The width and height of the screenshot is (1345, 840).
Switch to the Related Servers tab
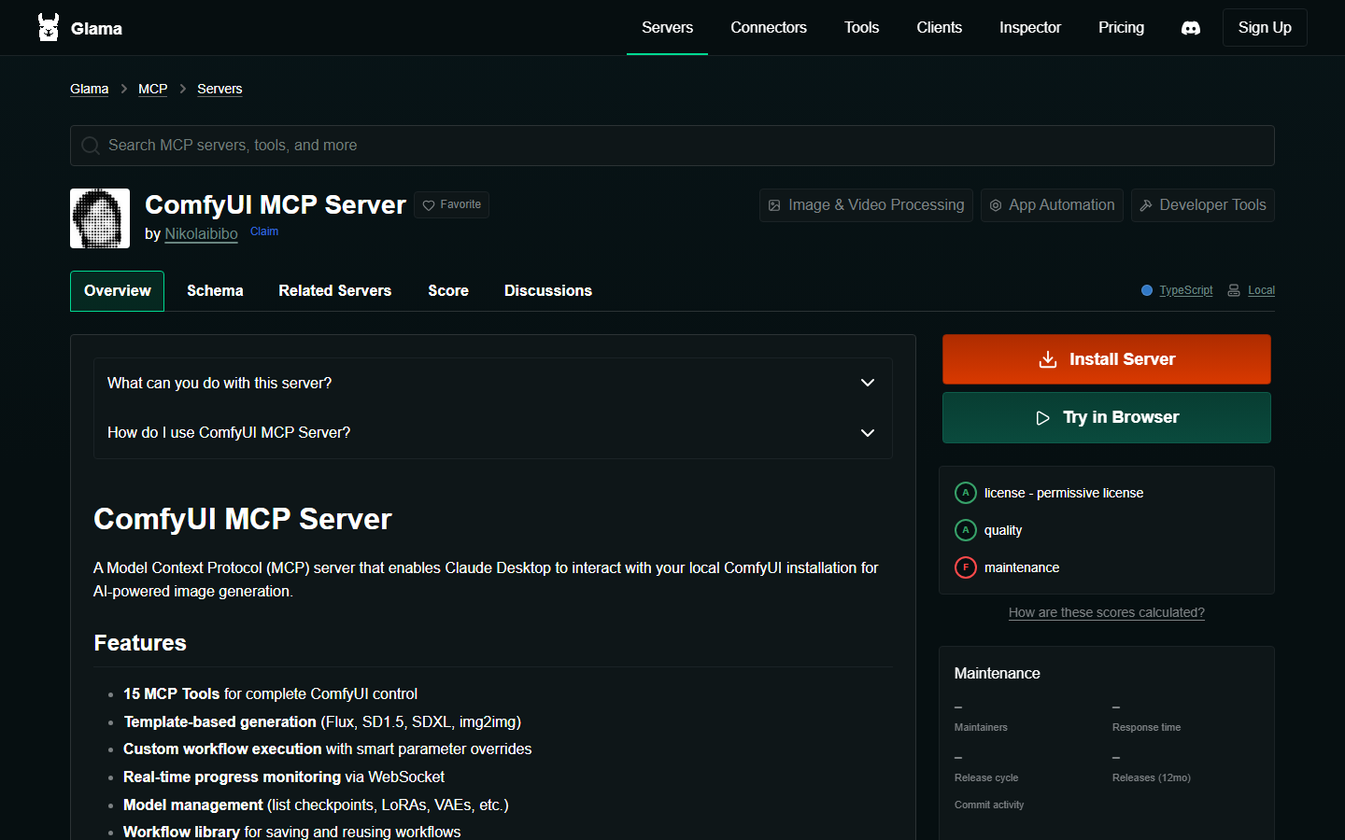[334, 291]
